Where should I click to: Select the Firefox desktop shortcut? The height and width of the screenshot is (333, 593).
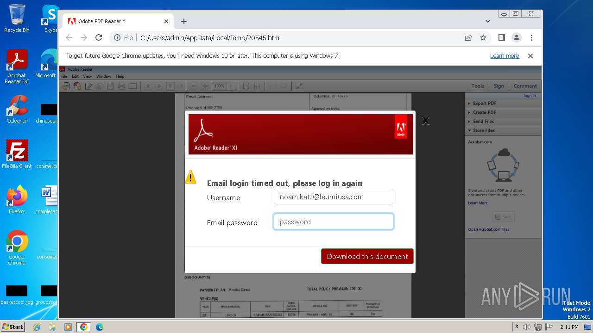(17, 200)
